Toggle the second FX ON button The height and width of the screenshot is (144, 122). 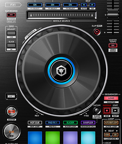tap(52, 5)
